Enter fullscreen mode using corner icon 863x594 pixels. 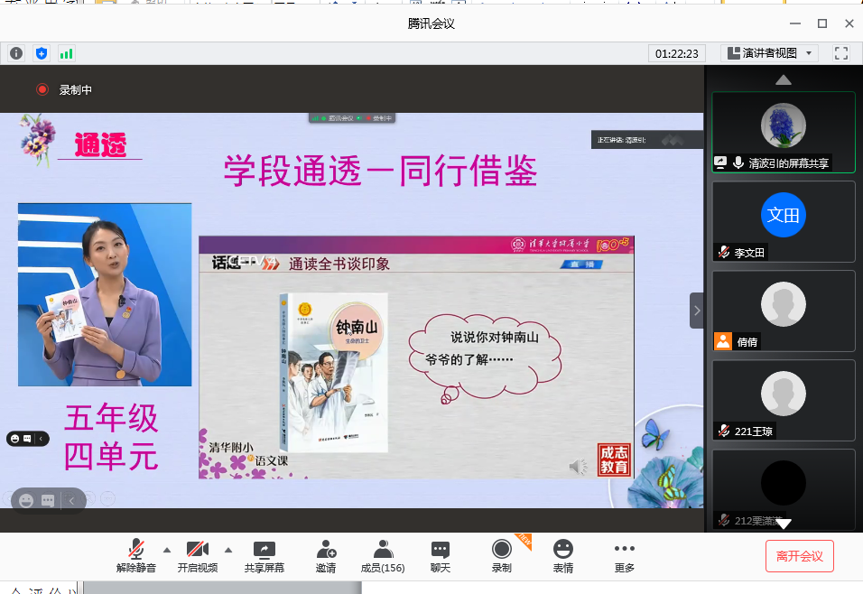click(841, 53)
